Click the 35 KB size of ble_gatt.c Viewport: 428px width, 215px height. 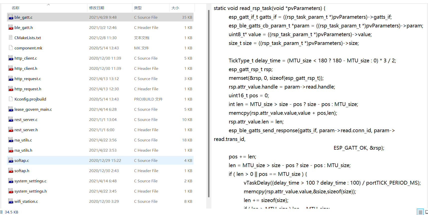(x=187, y=17)
